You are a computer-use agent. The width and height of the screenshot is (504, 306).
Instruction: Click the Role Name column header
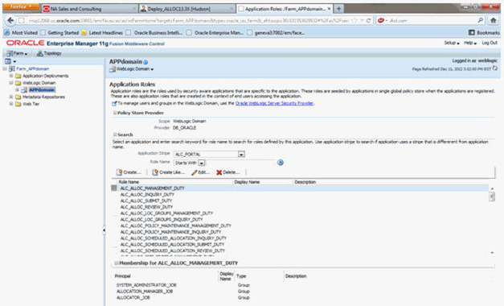129,182
